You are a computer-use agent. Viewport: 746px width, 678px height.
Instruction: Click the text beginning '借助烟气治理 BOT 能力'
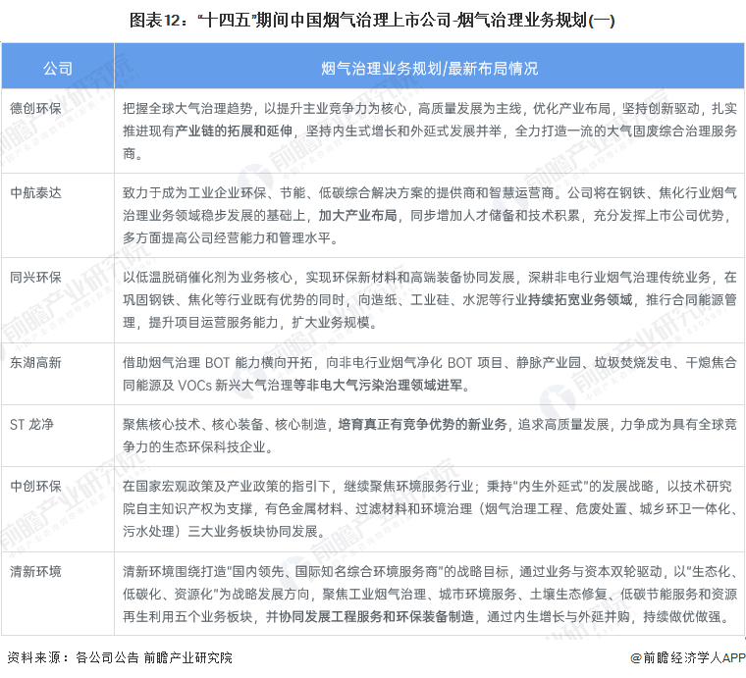[x=430, y=374]
